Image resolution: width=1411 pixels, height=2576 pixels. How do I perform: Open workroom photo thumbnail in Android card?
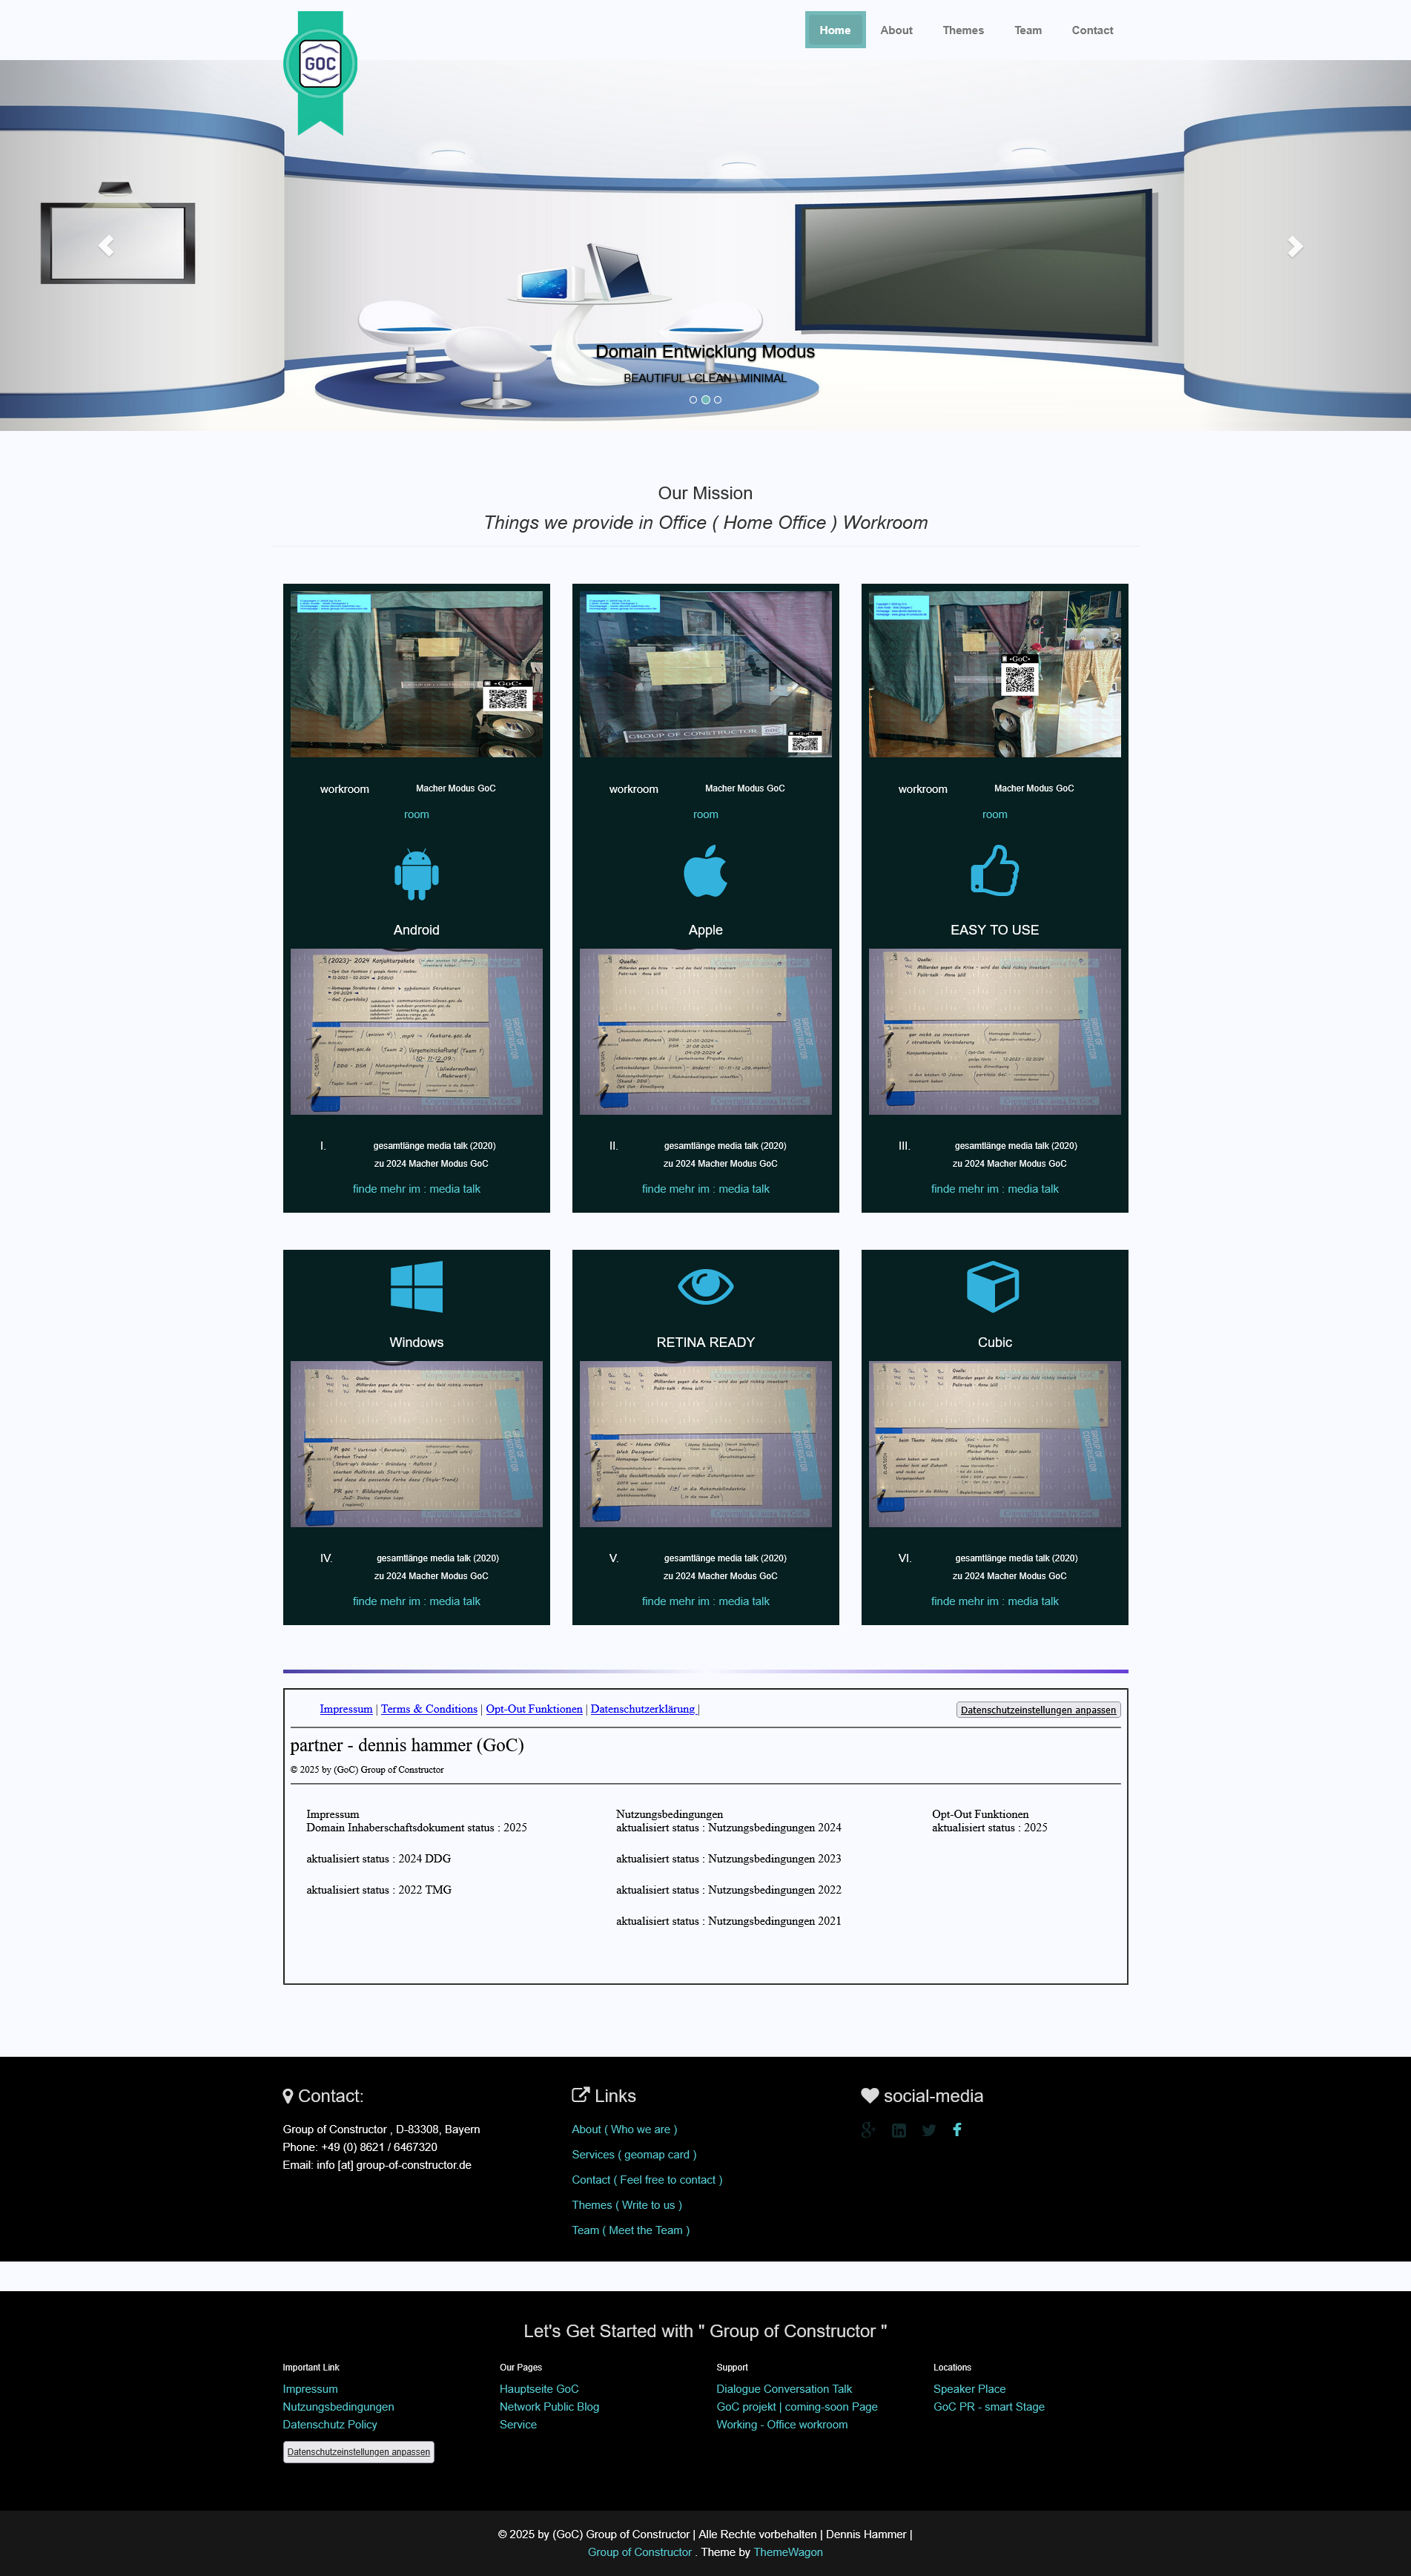click(416, 674)
